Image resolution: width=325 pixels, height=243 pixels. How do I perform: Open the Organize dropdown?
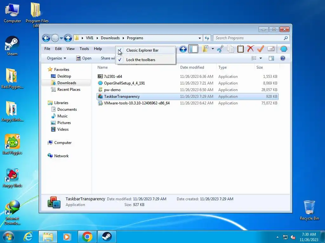pyautogui.click(x=56, y=58)
